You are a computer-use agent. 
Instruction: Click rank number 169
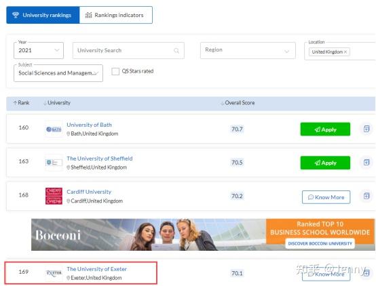coord(24,272)
